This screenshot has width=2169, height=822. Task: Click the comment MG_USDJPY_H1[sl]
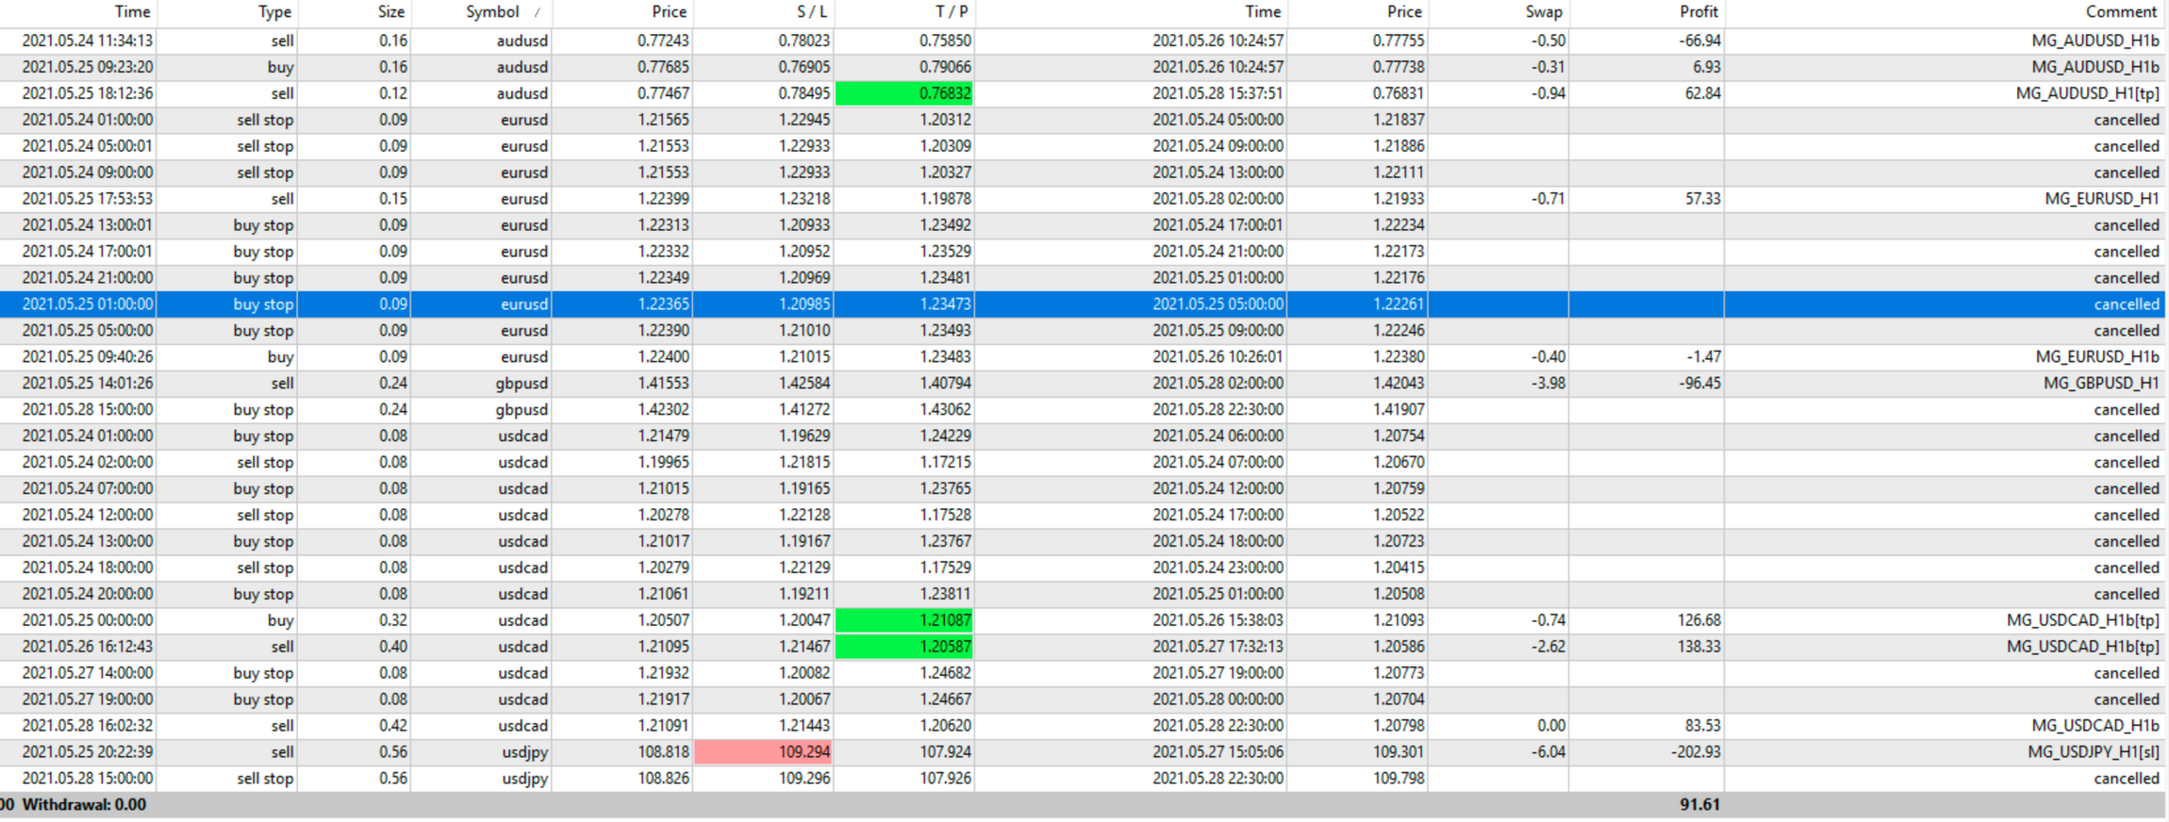tap(2094, 752)
